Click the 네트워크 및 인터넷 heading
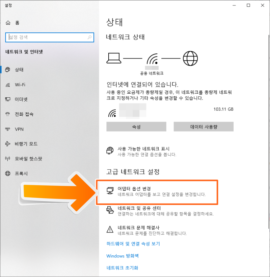Screen dimensions: 270x277 [24, 52]
